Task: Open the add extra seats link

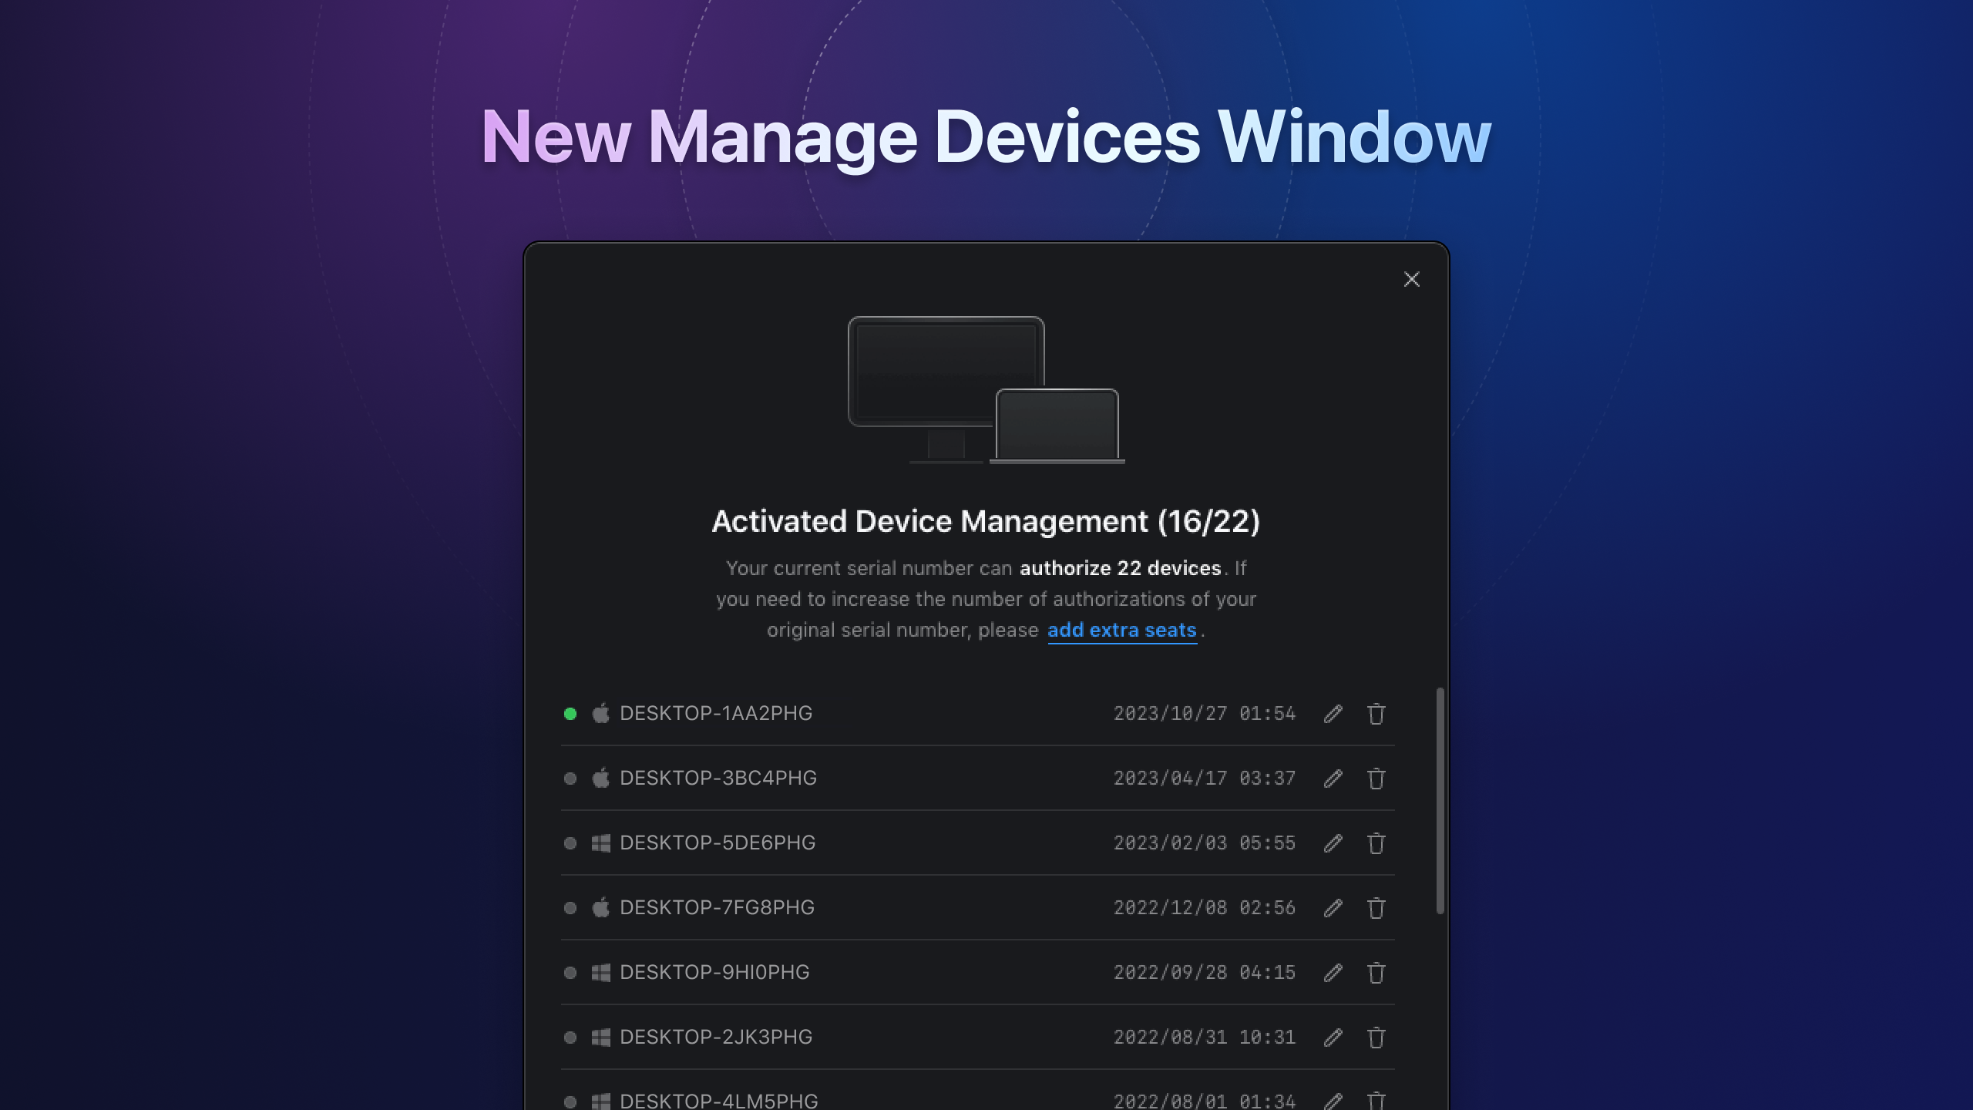Action: click(x=1121, y=630)
